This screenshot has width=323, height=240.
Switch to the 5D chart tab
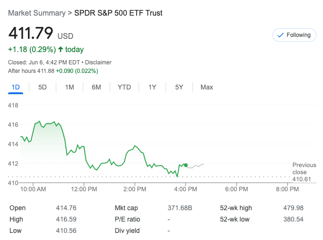[43, 87]
